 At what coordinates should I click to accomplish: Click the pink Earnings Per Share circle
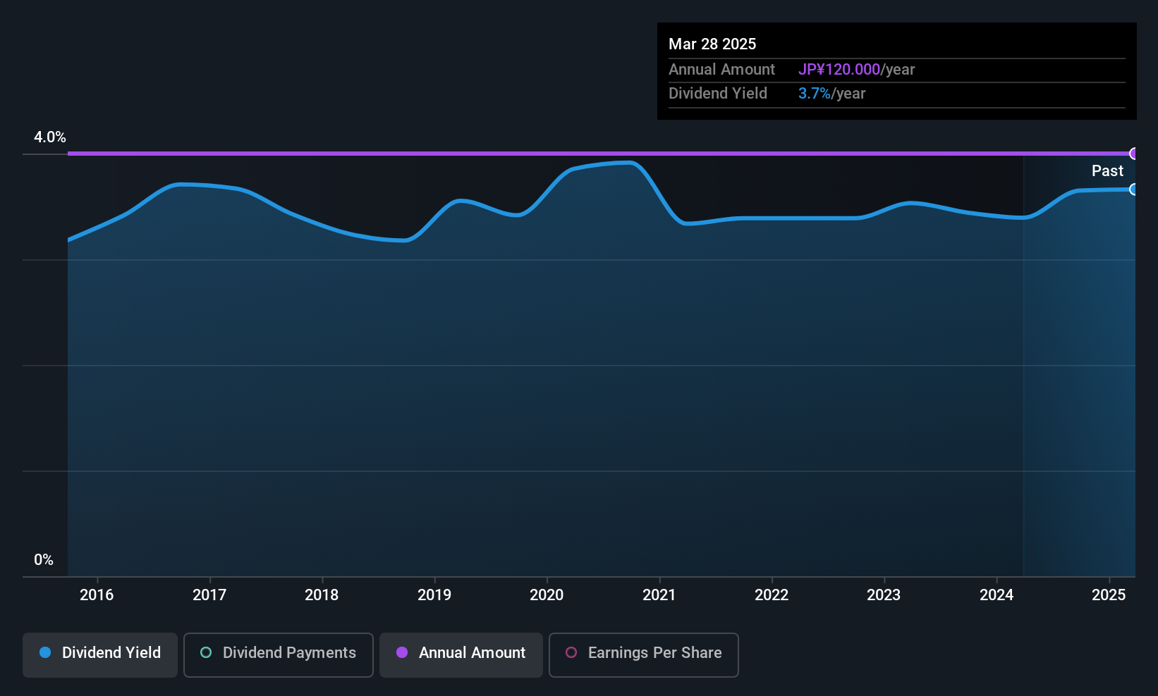[571, 652]
